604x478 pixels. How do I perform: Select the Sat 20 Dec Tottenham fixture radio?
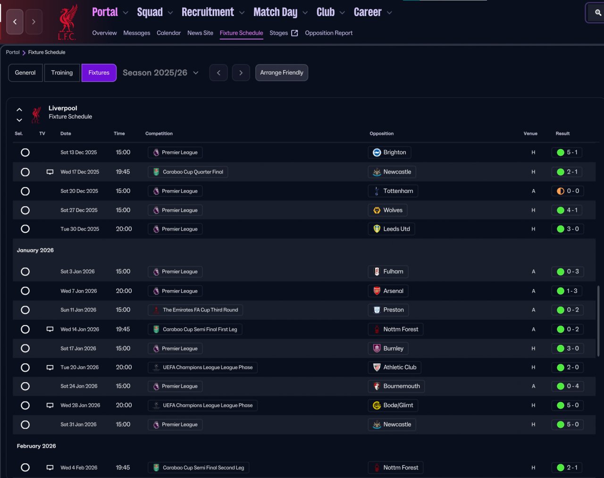click(x=25, y=191)
